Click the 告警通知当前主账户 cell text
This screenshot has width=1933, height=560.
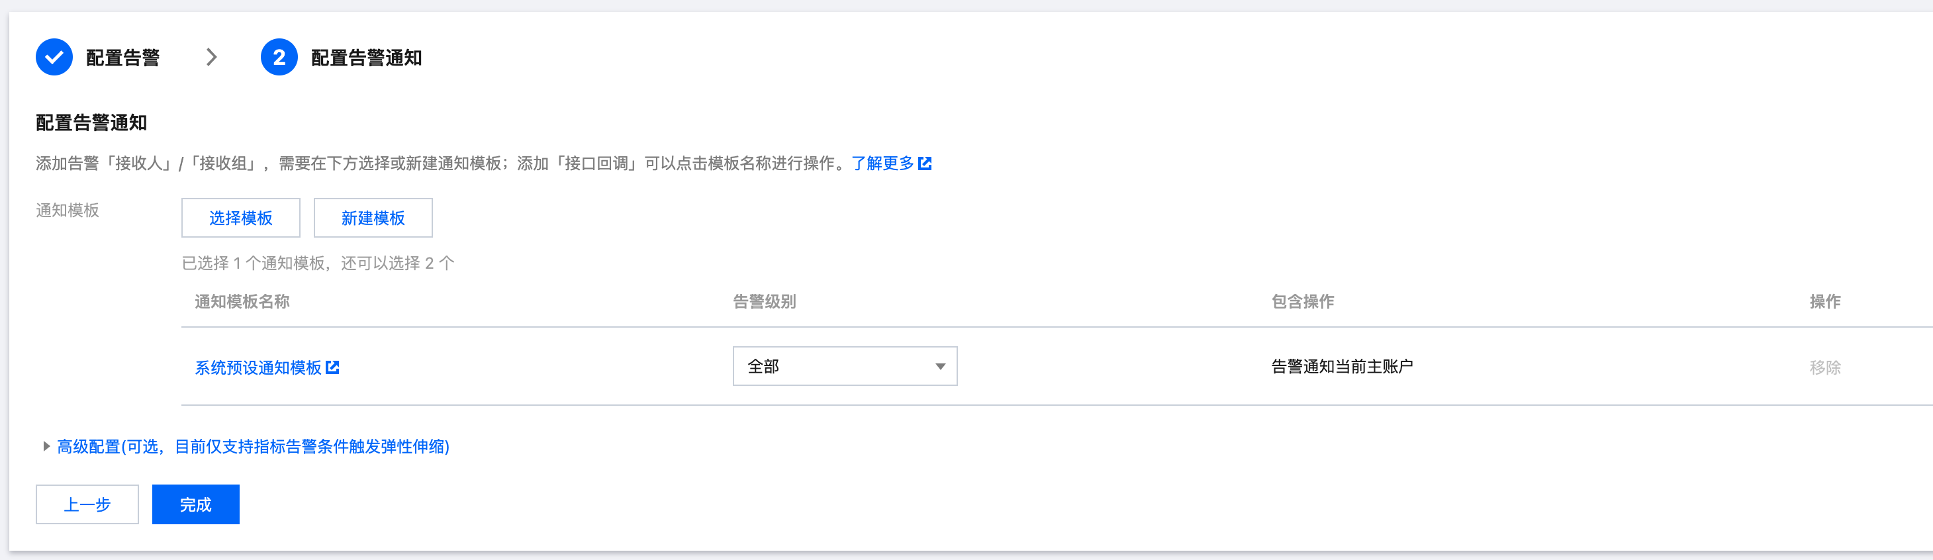point(1342,366)
